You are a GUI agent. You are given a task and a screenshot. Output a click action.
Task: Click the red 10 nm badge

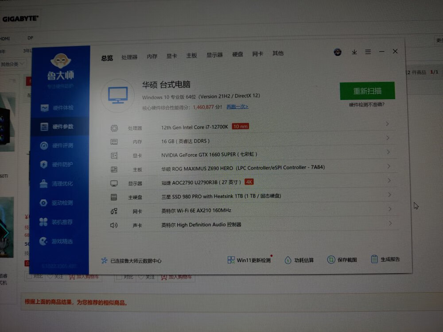(x=241, y=127)
